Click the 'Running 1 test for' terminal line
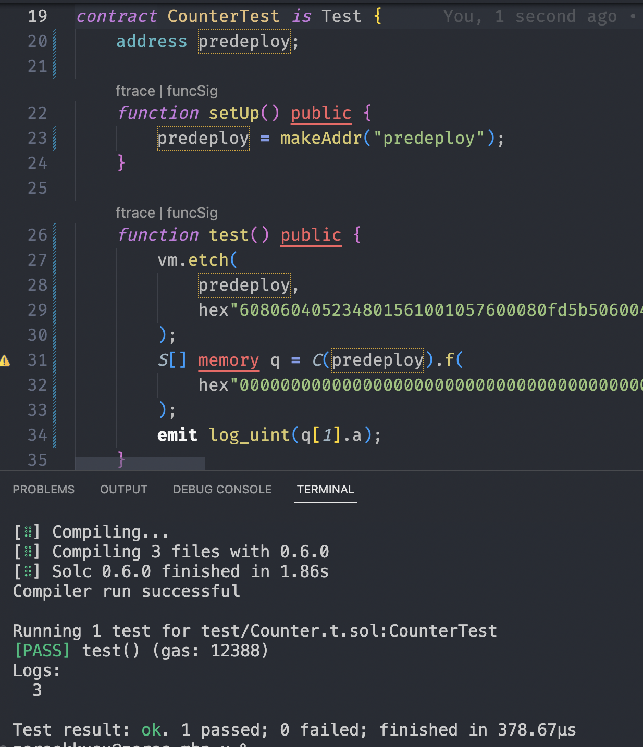643x747 pixels. click(x=255, y=631)
